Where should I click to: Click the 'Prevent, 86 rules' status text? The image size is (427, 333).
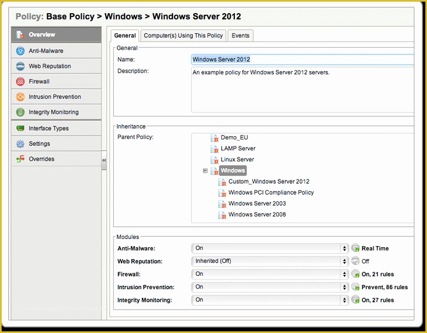click(384, 287)
